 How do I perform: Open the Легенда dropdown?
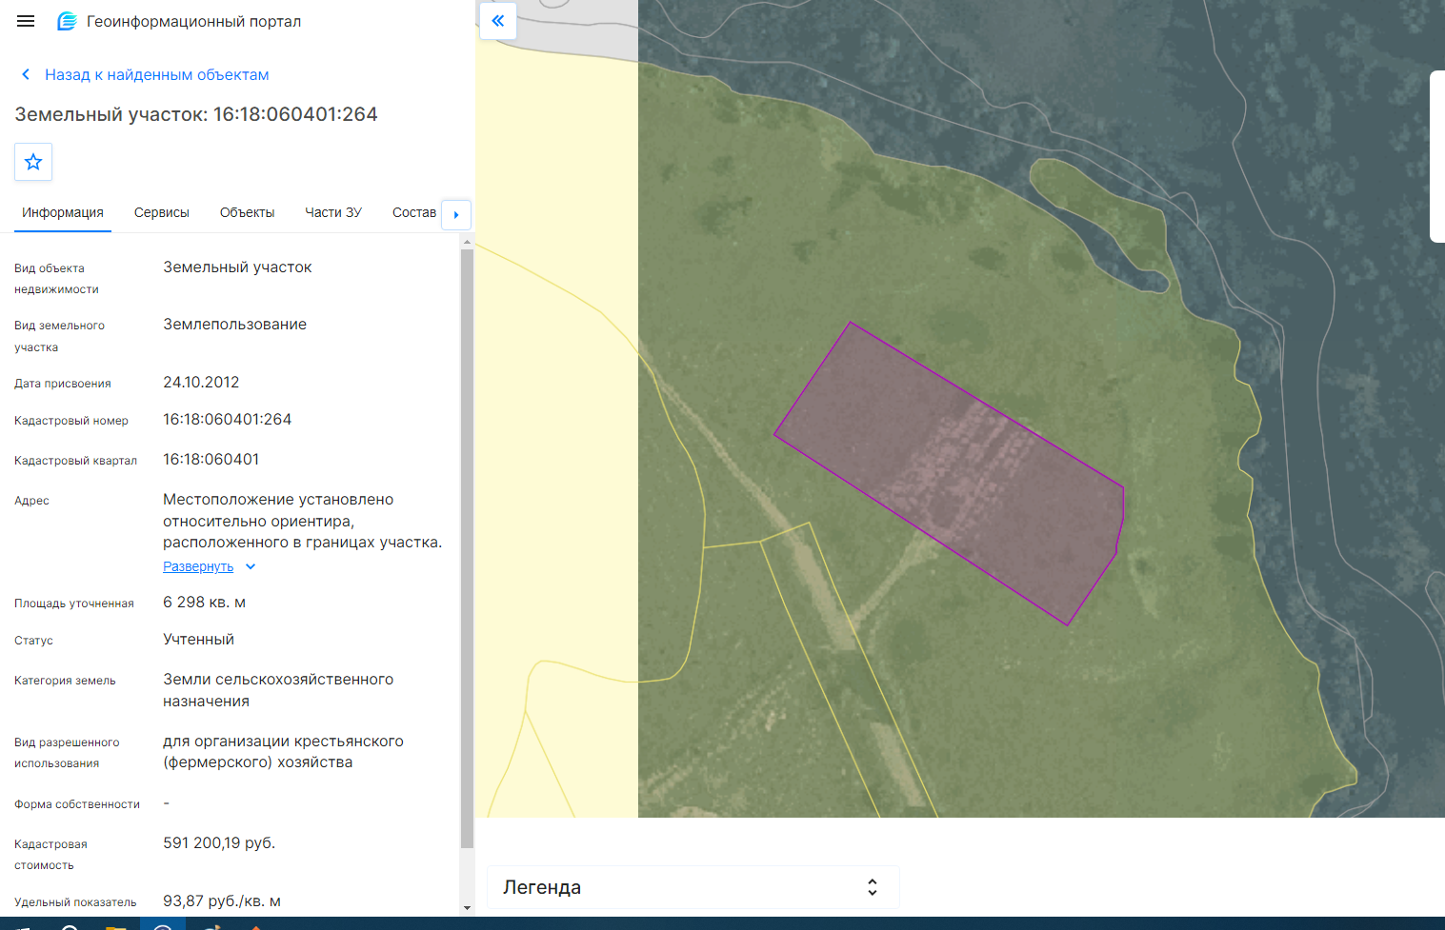[x=692, y=887]
